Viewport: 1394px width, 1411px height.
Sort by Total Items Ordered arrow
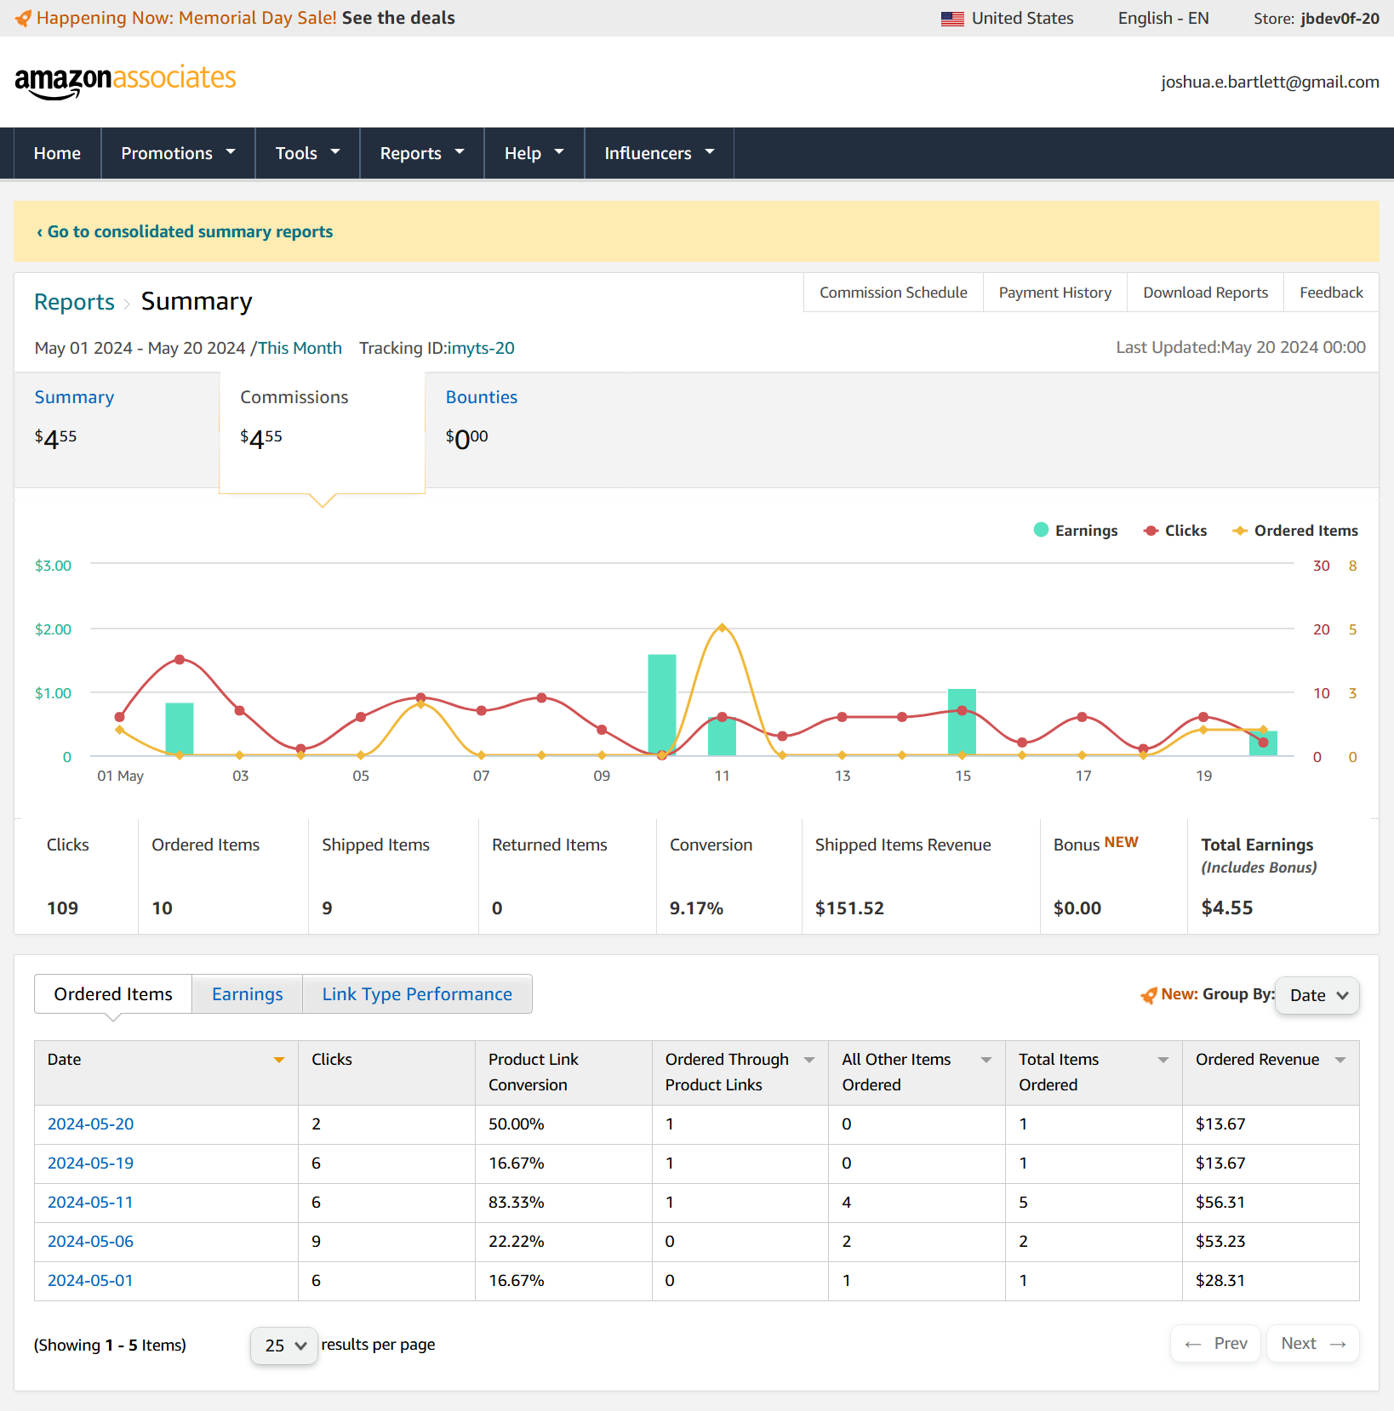(x=1163, y=1060)
